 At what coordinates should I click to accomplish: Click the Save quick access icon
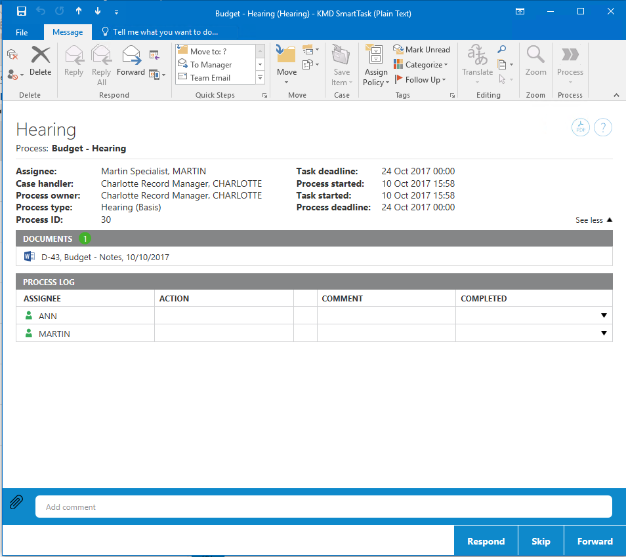point(22,12)
